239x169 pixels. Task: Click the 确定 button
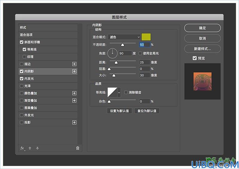[x=203, y=28]
